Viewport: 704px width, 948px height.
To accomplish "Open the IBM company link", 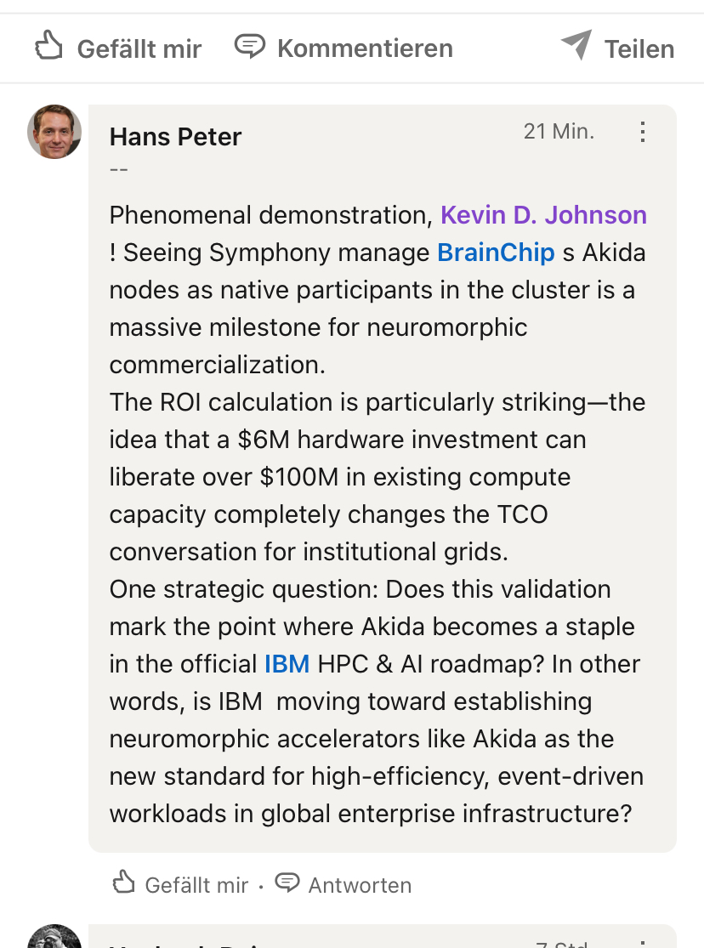I will [287, 664].
